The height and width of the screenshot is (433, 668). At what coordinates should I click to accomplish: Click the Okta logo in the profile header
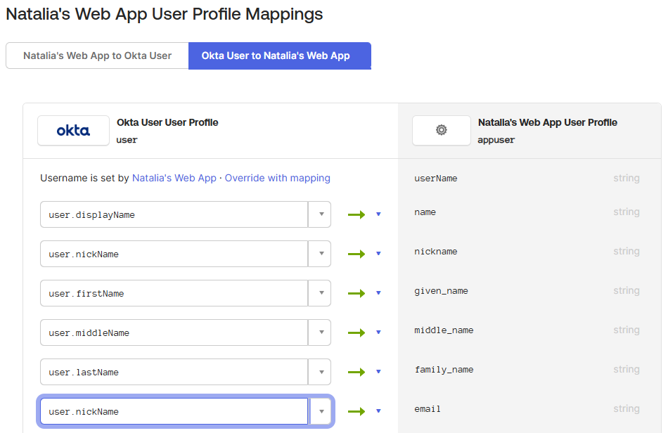coord(73,131)
